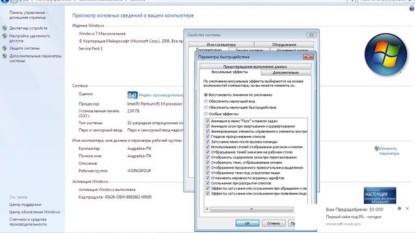415x233 pixels.
Task: Click the Вам Предодобрено: 10 000 ad text
Action: click(x=355, y=210)
